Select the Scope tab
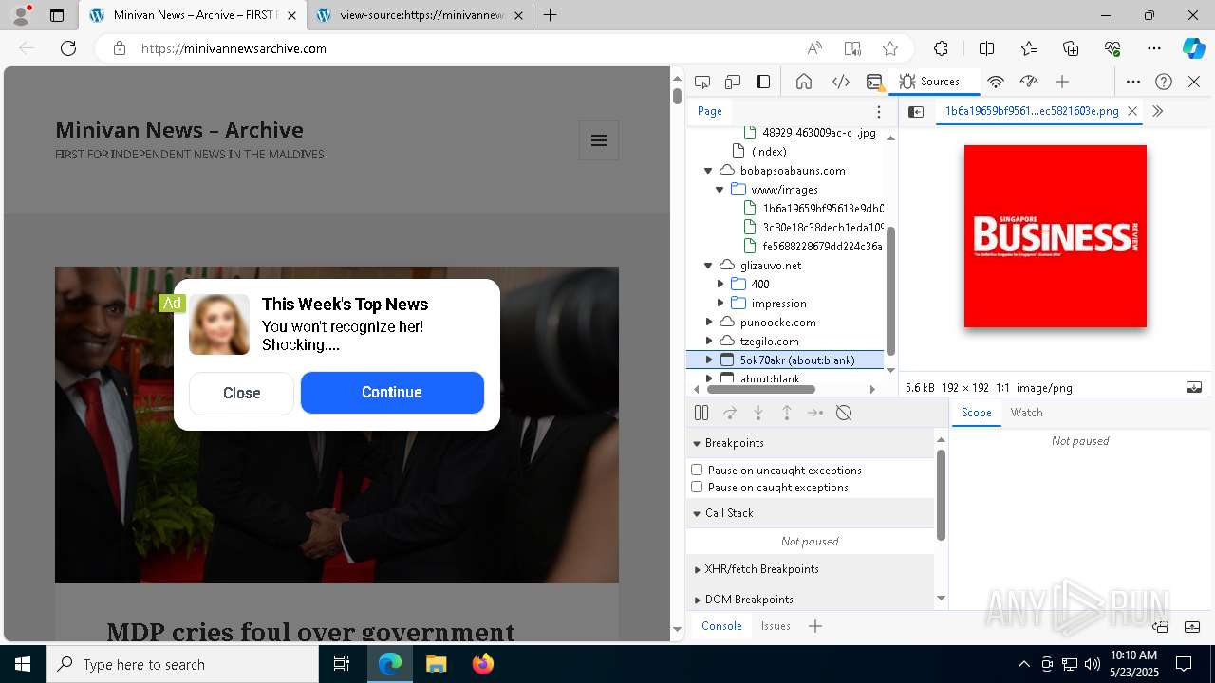The height and width of the screenshot is (683, 1215). [x=976, y=413]
